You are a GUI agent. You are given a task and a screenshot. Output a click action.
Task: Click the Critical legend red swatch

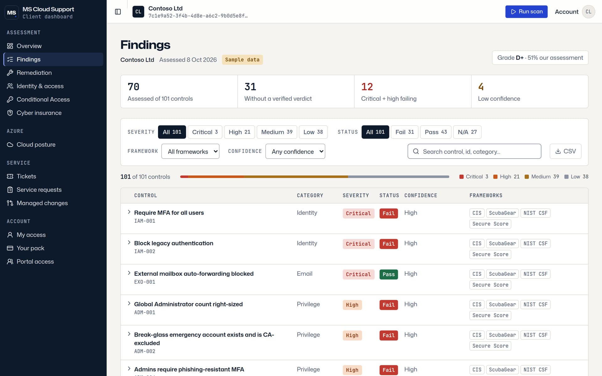pyautogui.click(x=461, y=177)
